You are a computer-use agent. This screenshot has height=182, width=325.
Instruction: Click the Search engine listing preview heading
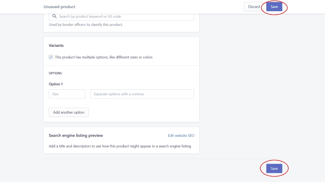[76, 135]
